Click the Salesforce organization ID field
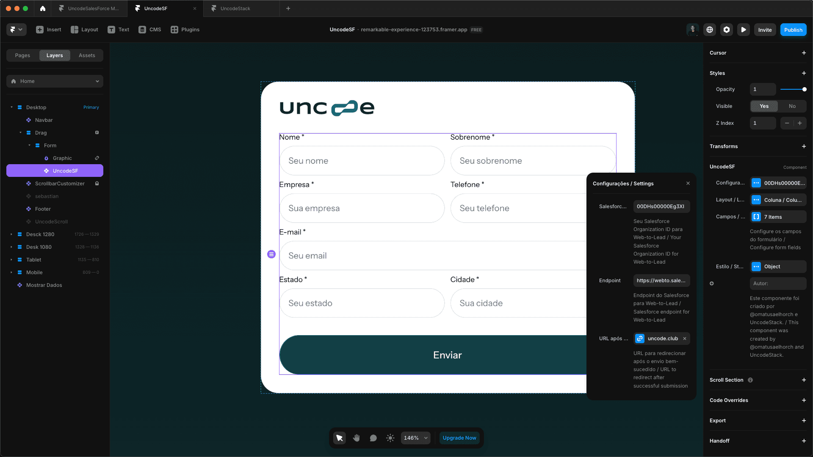Screen dimensions: 813x457 [661, 206]
